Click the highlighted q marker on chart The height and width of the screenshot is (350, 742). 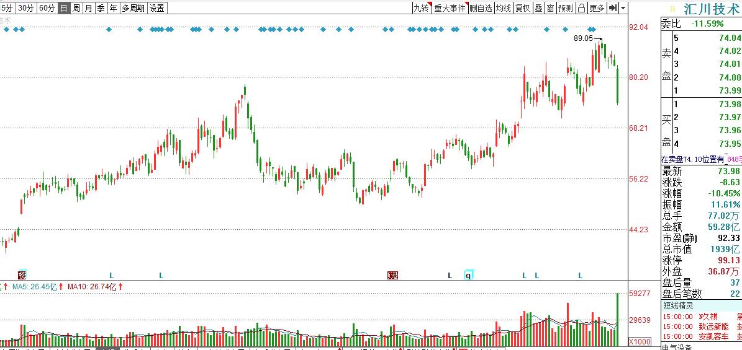(x=469, y=275)
